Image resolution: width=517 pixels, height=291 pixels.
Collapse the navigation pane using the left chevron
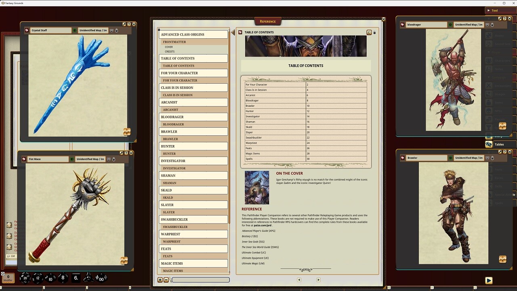pyautogui.click(x=232, y=32)
